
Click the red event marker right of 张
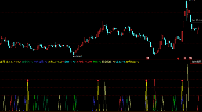(x=190, y=58)
